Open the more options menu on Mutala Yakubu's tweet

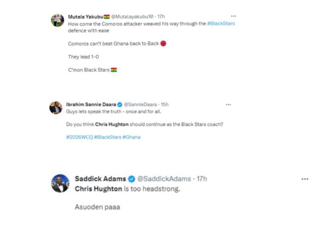click(234, 16)
